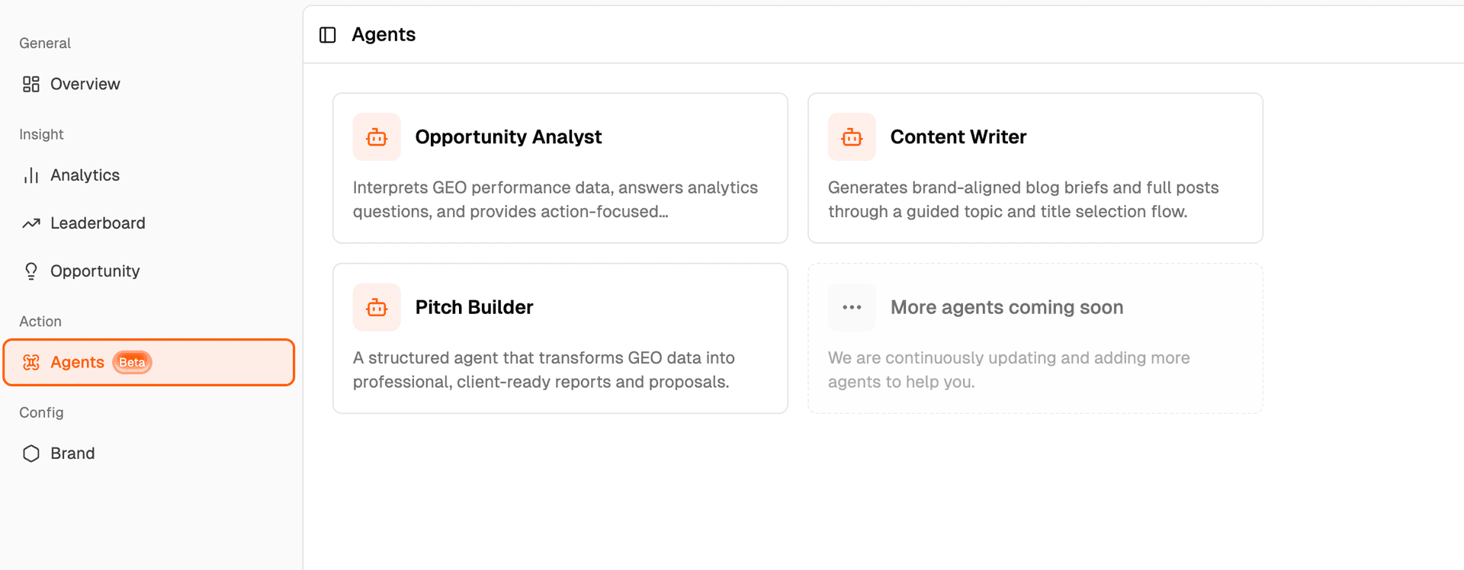Click the Beta badge next to Agents
This screenshot has width=1464, height=570.
[133, 362]
